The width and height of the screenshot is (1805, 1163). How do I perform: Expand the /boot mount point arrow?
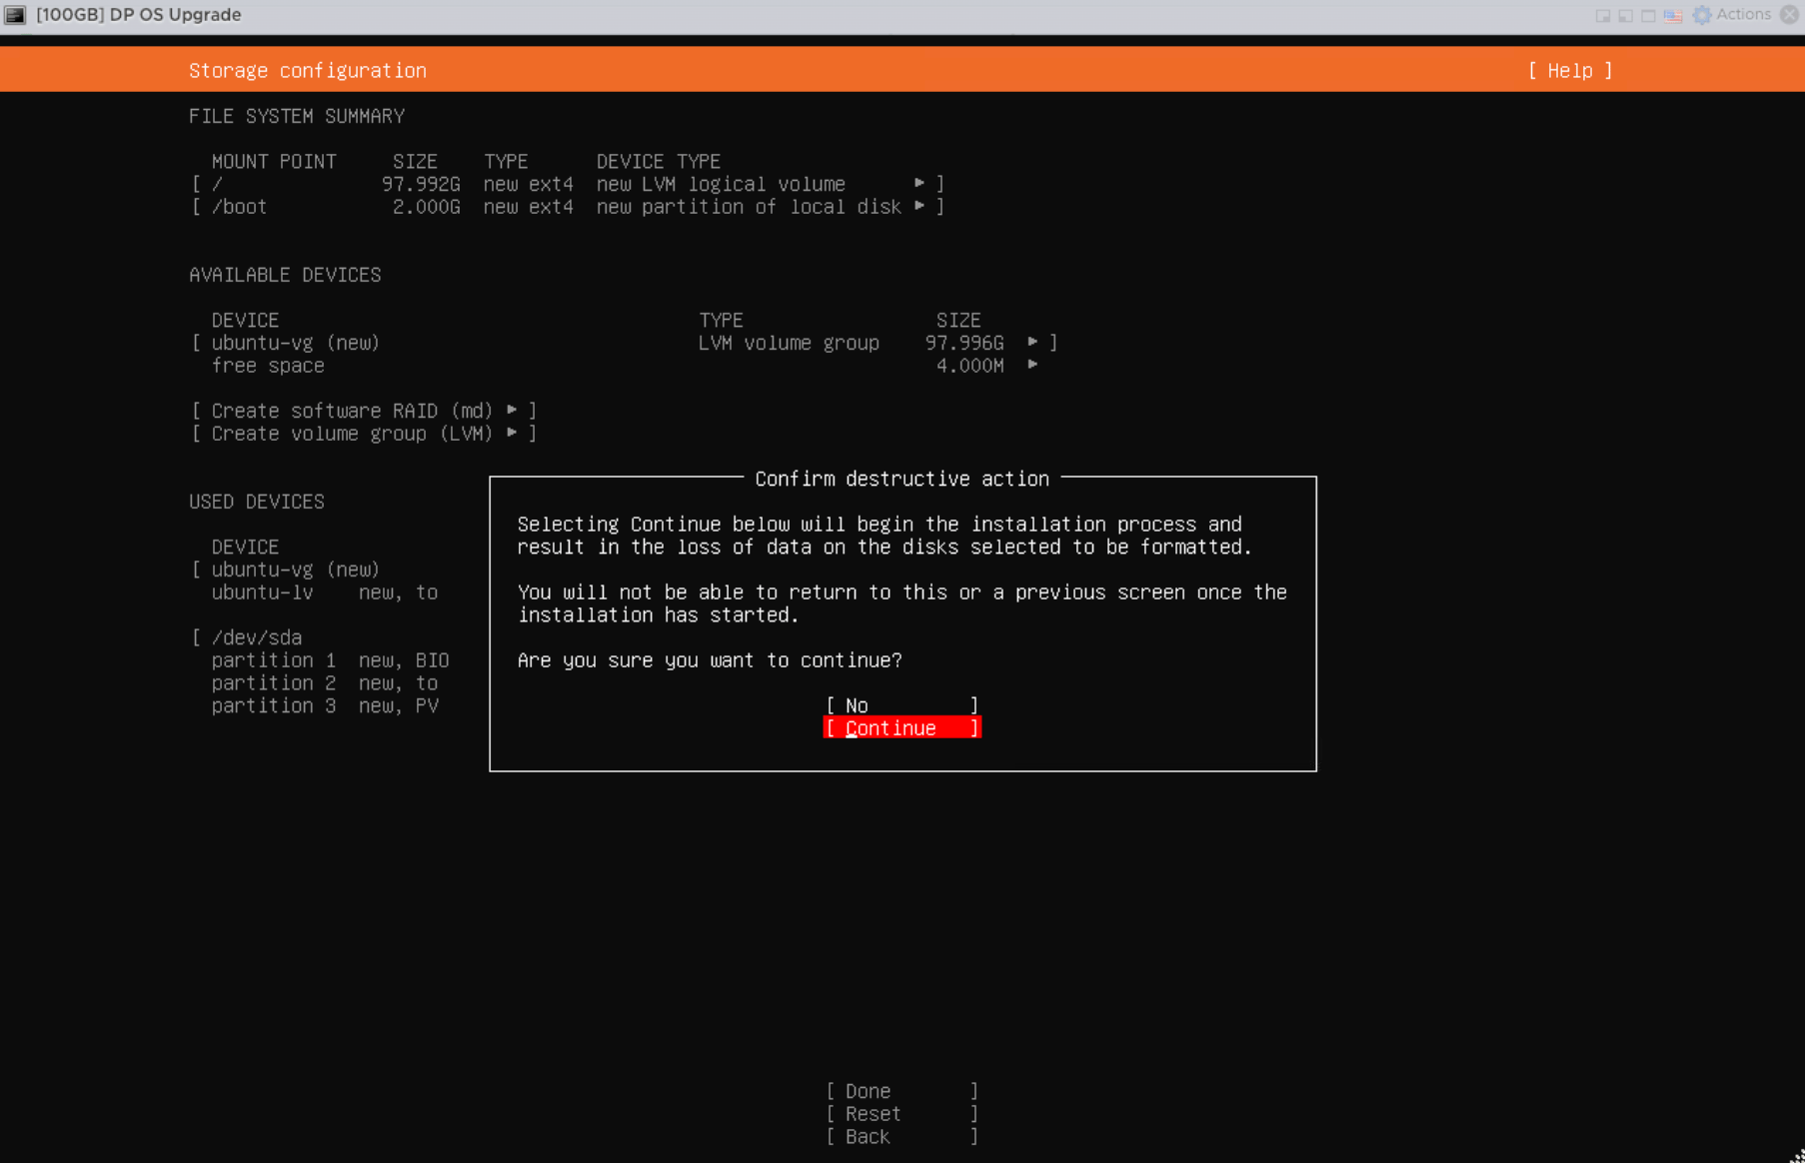click(919, 207)
